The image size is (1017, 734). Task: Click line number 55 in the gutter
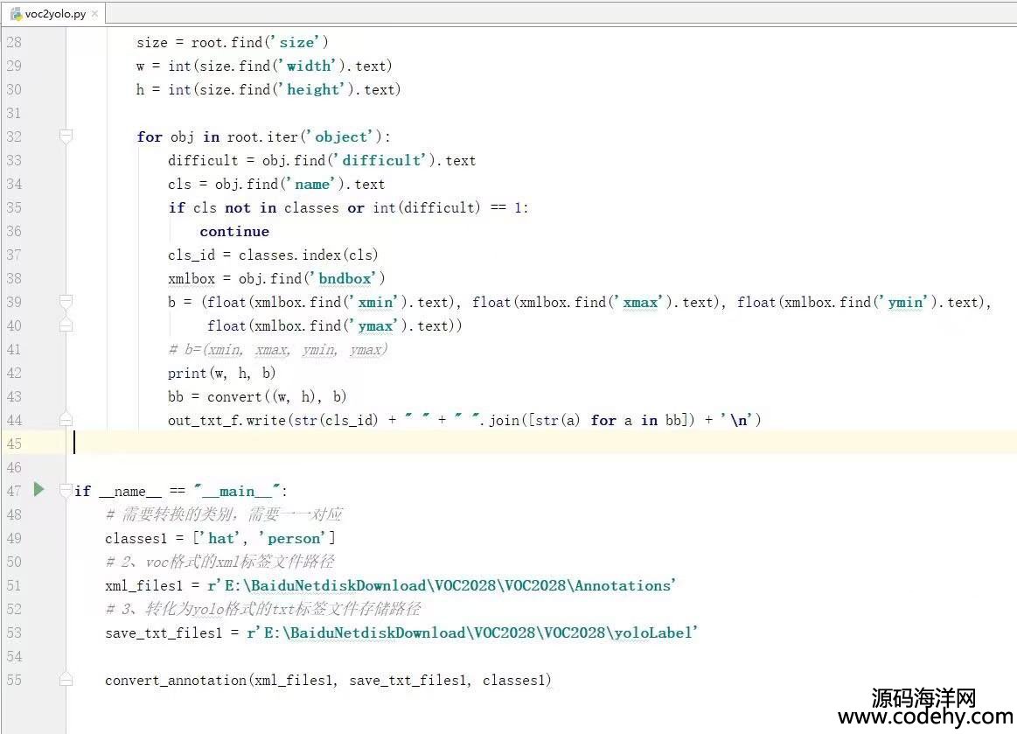click(14, 680)
